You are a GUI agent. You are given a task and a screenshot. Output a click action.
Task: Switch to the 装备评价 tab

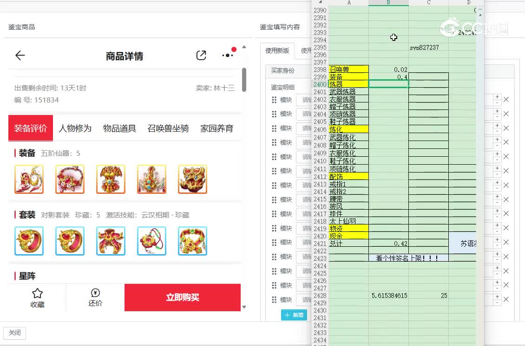[31, 128]
